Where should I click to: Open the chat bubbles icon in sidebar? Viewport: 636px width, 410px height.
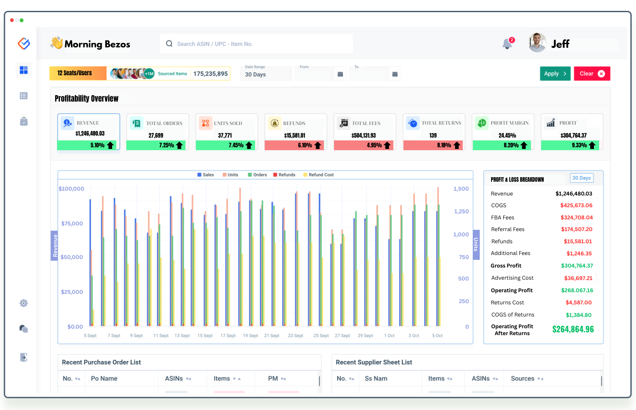(24, 329)
